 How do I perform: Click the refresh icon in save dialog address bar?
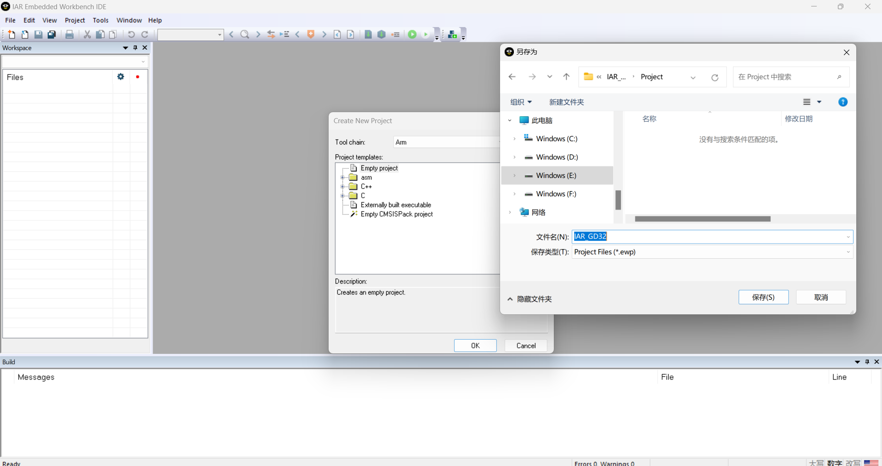click(715, 77)
